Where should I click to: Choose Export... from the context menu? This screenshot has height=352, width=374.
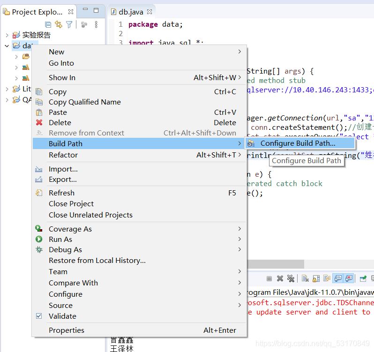click(x=139, y=180)
